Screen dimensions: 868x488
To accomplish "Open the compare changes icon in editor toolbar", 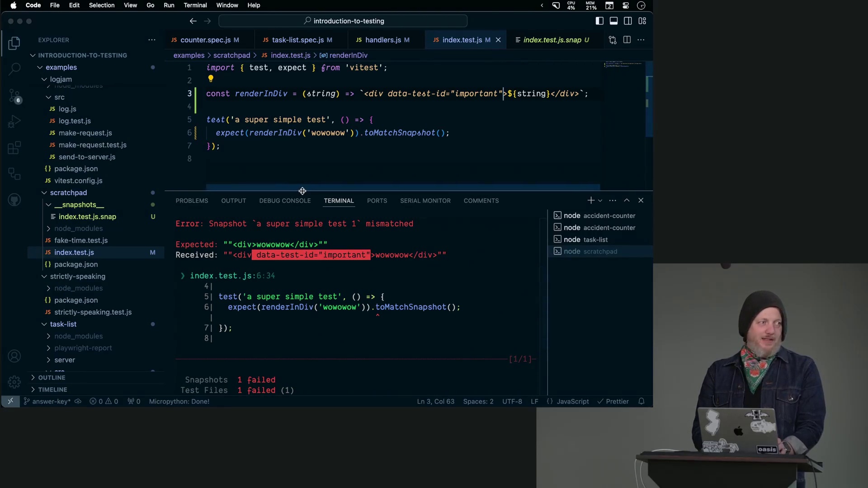I will (613, 40).
